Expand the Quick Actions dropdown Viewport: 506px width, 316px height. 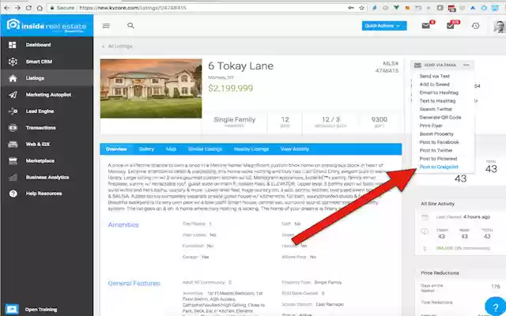pyautogui.click(x=384, y=26)
